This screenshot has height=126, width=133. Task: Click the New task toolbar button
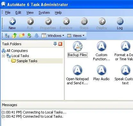click(12, 24)
